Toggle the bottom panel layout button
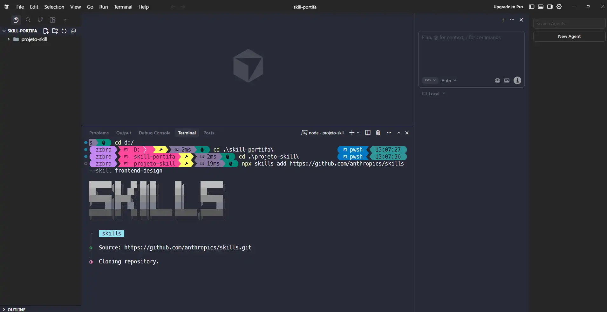Image resolution: width=607 pixels, height=312 pixels. [x=541, y=7]
